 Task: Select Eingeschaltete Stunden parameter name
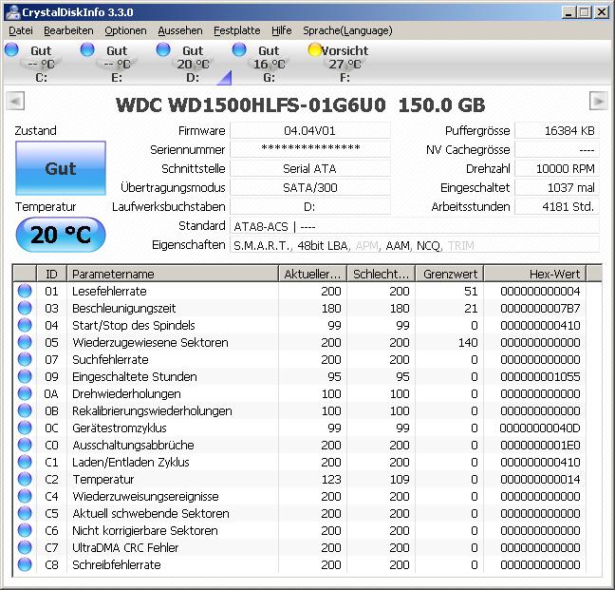pyautogui.click(x=135, y=377)
